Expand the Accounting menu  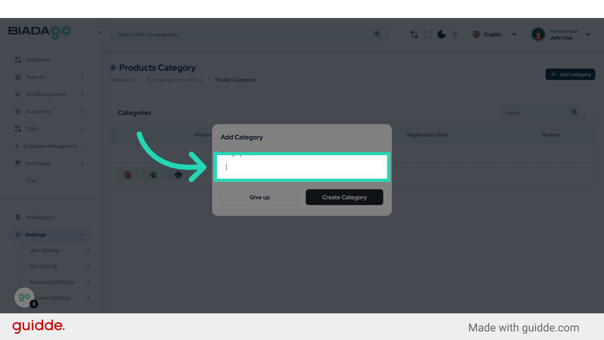[x=50, y=111]
